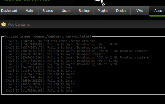Image resolution: width=165 pixels, height=104 pixels.
Task: Select layer 3d6c61322fff 1 KB line
Action: (x=78, y=51)
